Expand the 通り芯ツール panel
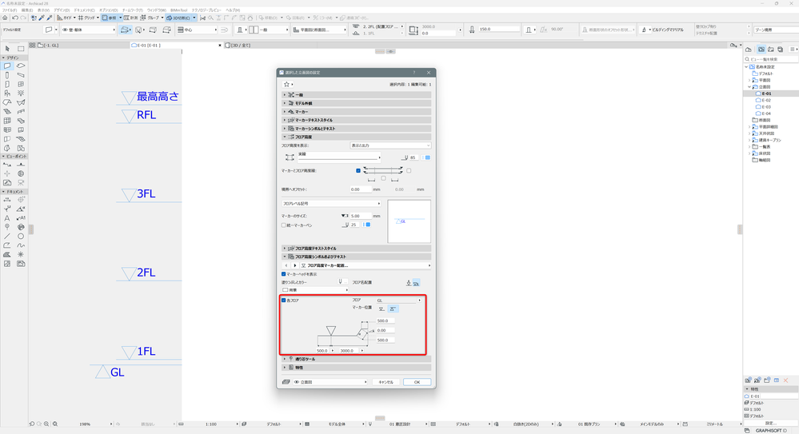Screen dimensions: 799x434 pyautogui.click(x=356, y=359)
